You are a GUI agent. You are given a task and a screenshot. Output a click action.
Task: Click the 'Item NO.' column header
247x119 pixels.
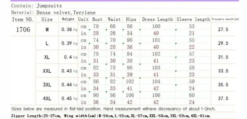point(22,19)
